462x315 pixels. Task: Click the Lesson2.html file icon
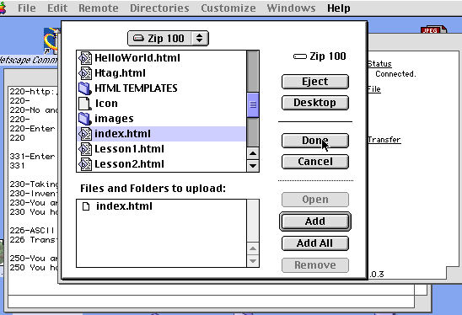(85, 164)
